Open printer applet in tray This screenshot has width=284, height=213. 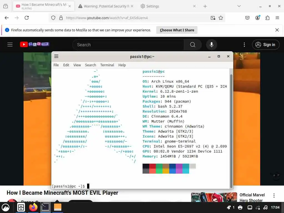point(240,207)
